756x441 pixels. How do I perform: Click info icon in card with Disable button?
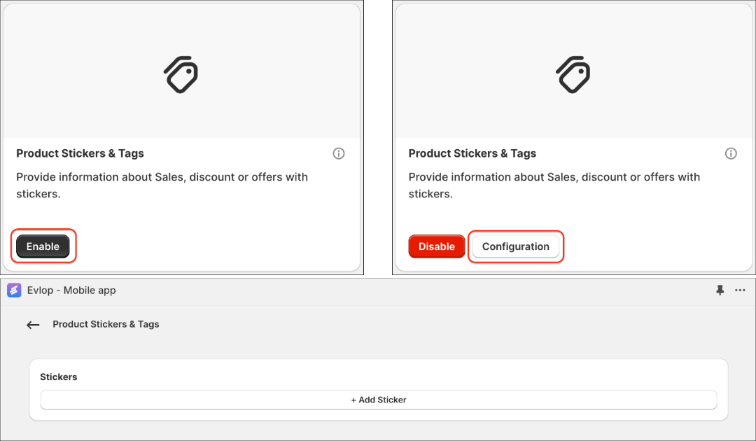point(731,153)
